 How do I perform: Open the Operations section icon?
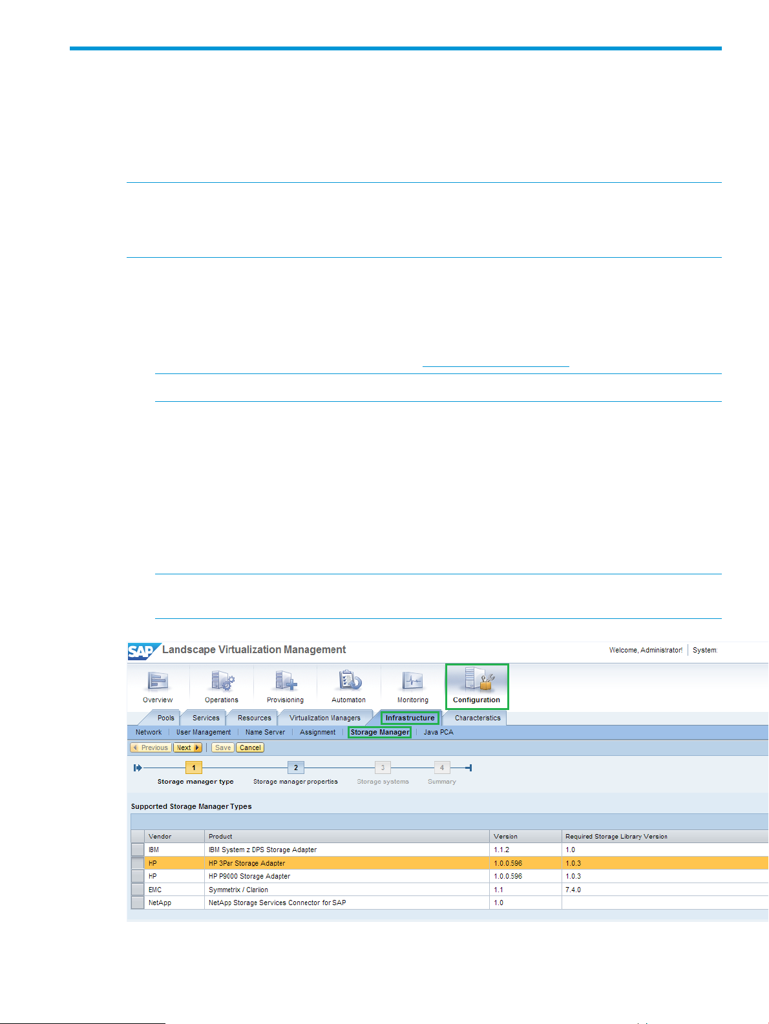[222, 687]
